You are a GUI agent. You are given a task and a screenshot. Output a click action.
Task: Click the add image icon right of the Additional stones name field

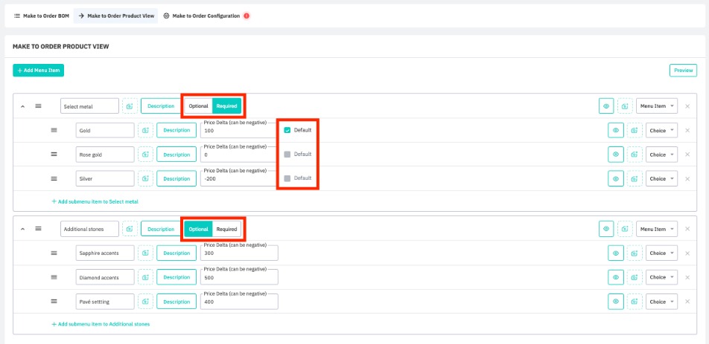[x=130, y=229]
